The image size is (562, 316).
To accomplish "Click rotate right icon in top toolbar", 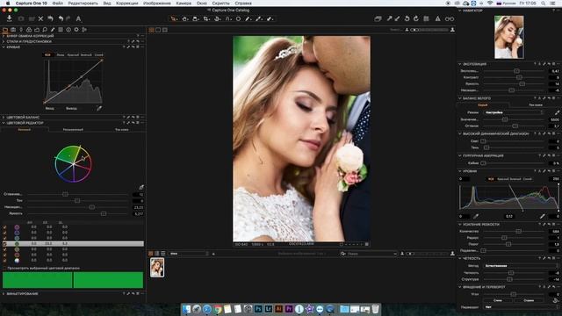I will (x=416, y=19).
